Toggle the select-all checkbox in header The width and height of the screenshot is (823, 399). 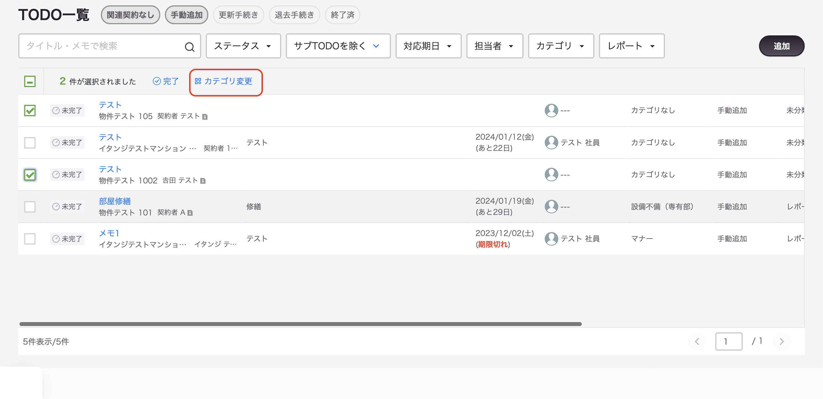click(x=30, y=81)
